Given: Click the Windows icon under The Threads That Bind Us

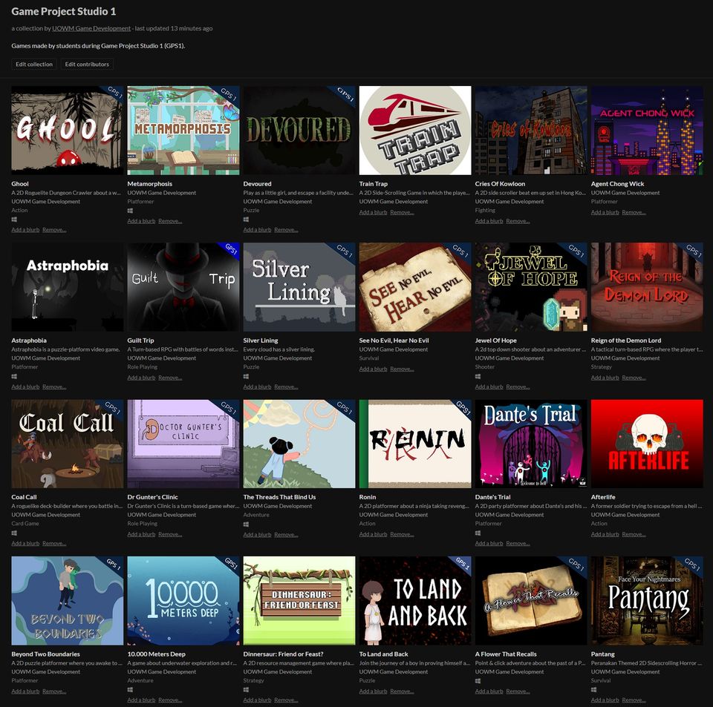Looking at the screenshot, I should 246,525.
